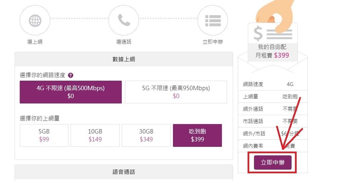Click the 選通話 step label
The height and width of the screenshot is (181, 344).
124,42
